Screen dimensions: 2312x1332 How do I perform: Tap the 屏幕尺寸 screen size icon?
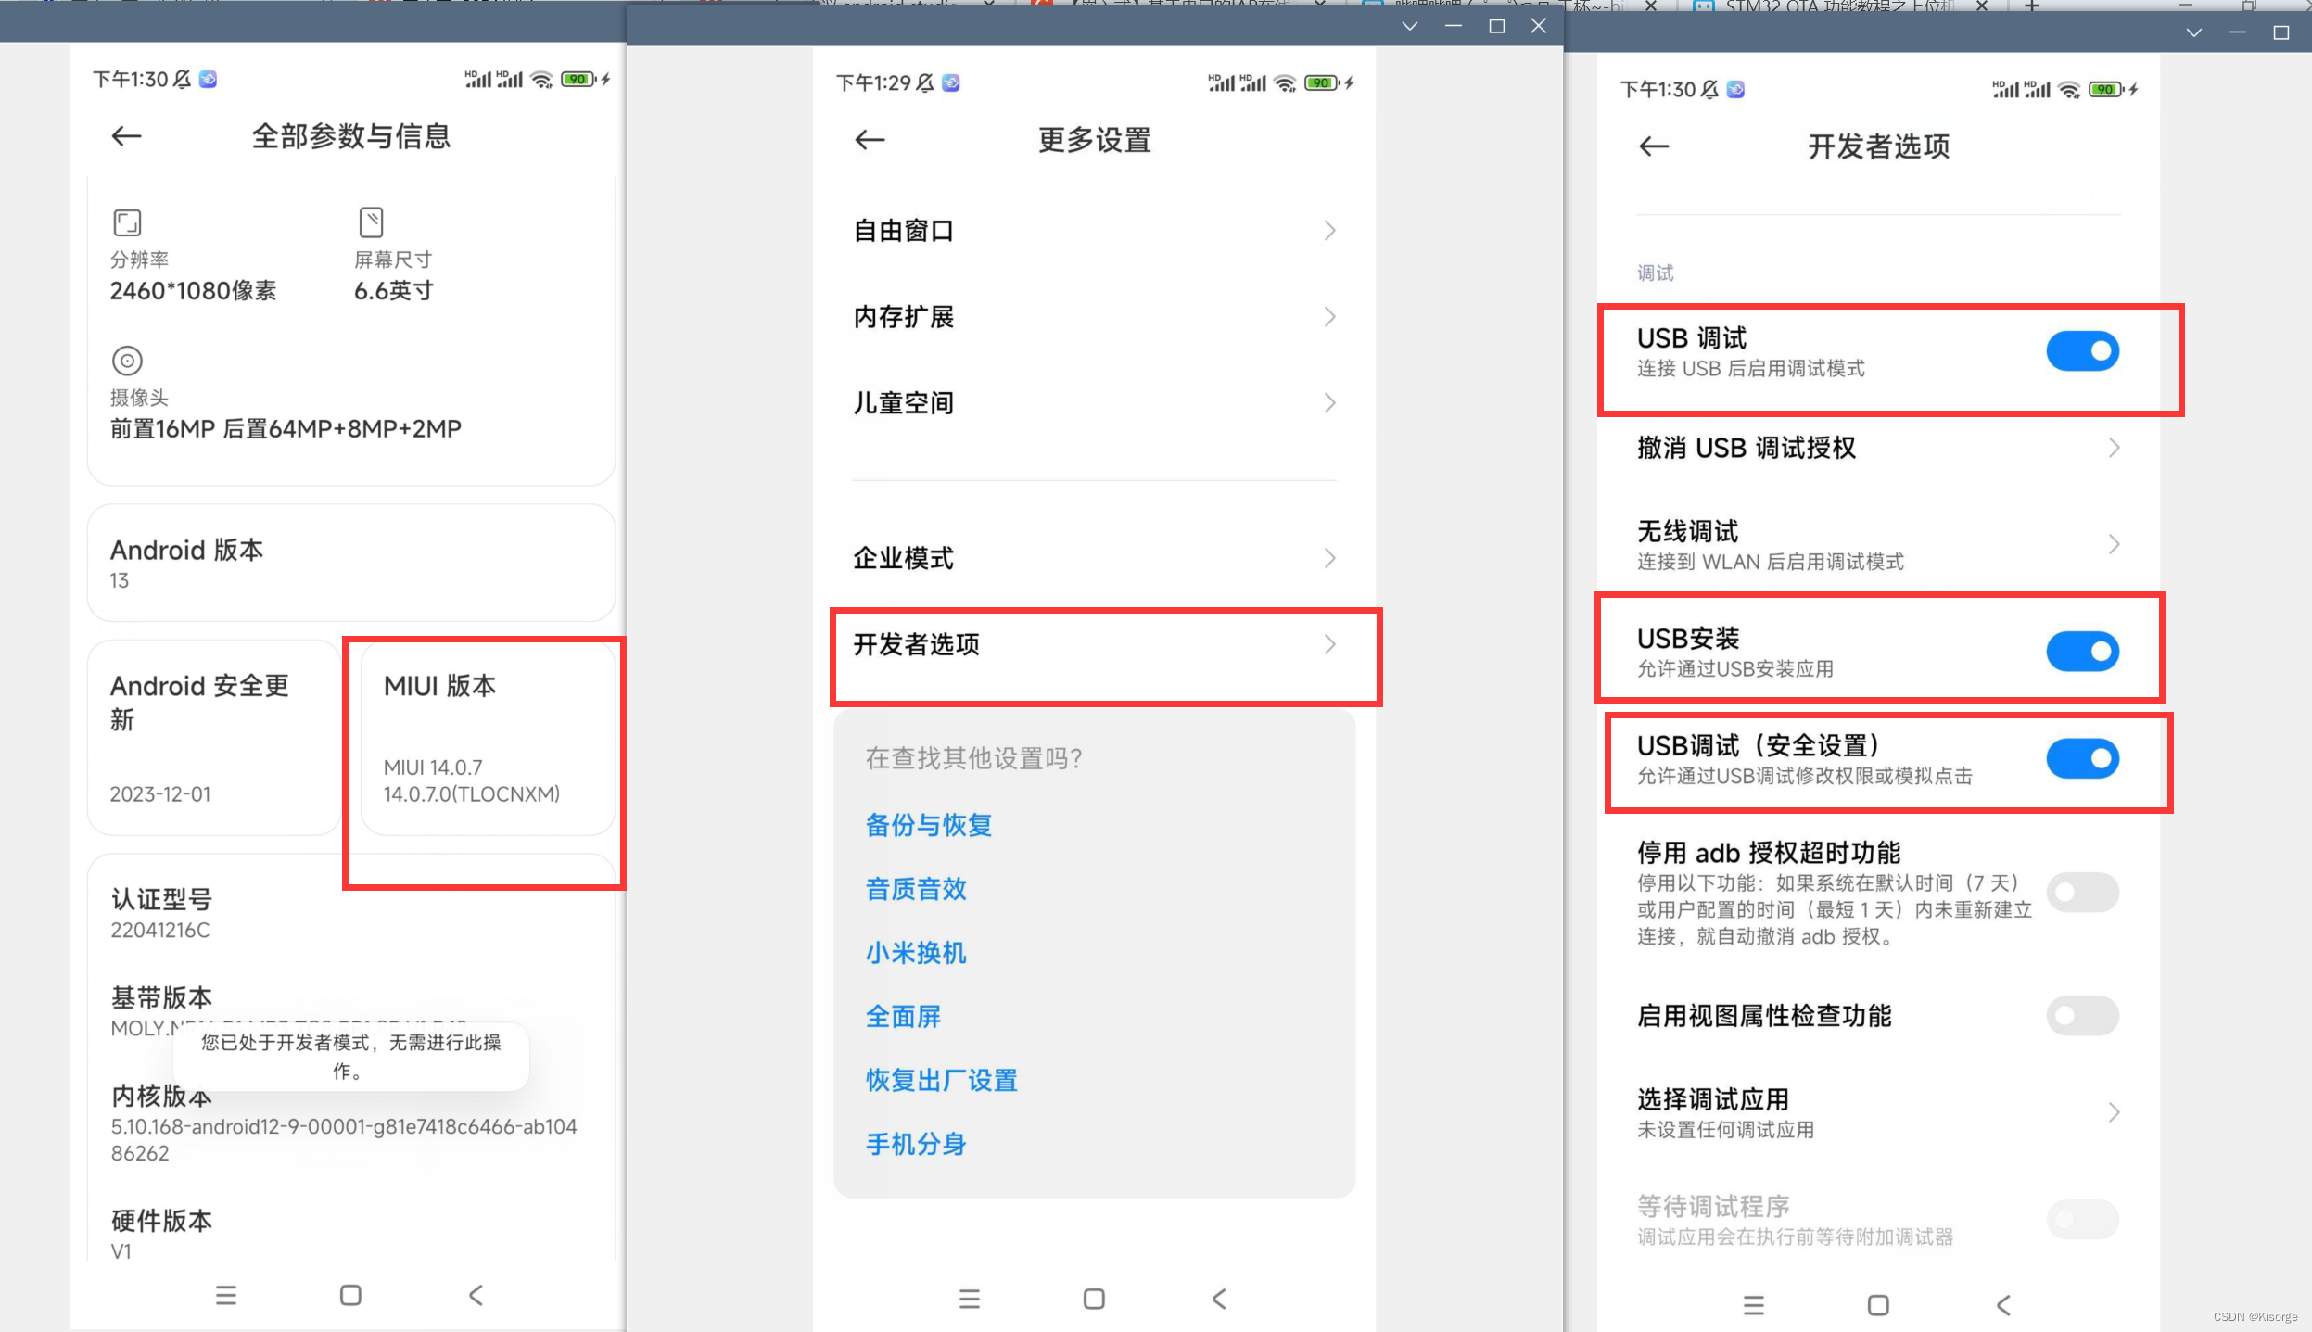pyautogui.click(x=371, y=222)
